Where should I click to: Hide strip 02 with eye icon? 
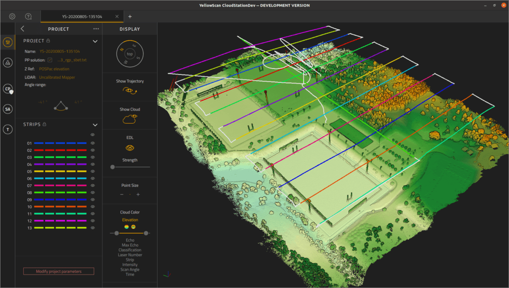pos(92,150)
